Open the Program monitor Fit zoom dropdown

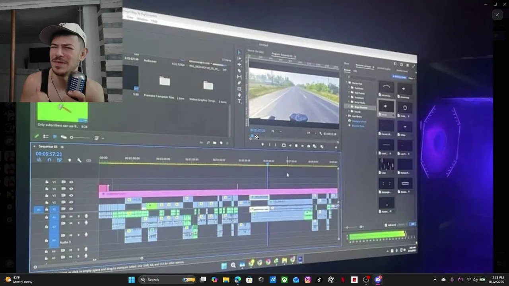coord(276,131)
